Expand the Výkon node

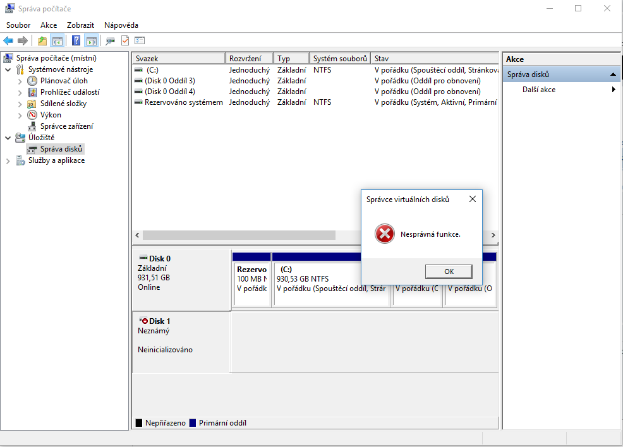tap(20, 115)
